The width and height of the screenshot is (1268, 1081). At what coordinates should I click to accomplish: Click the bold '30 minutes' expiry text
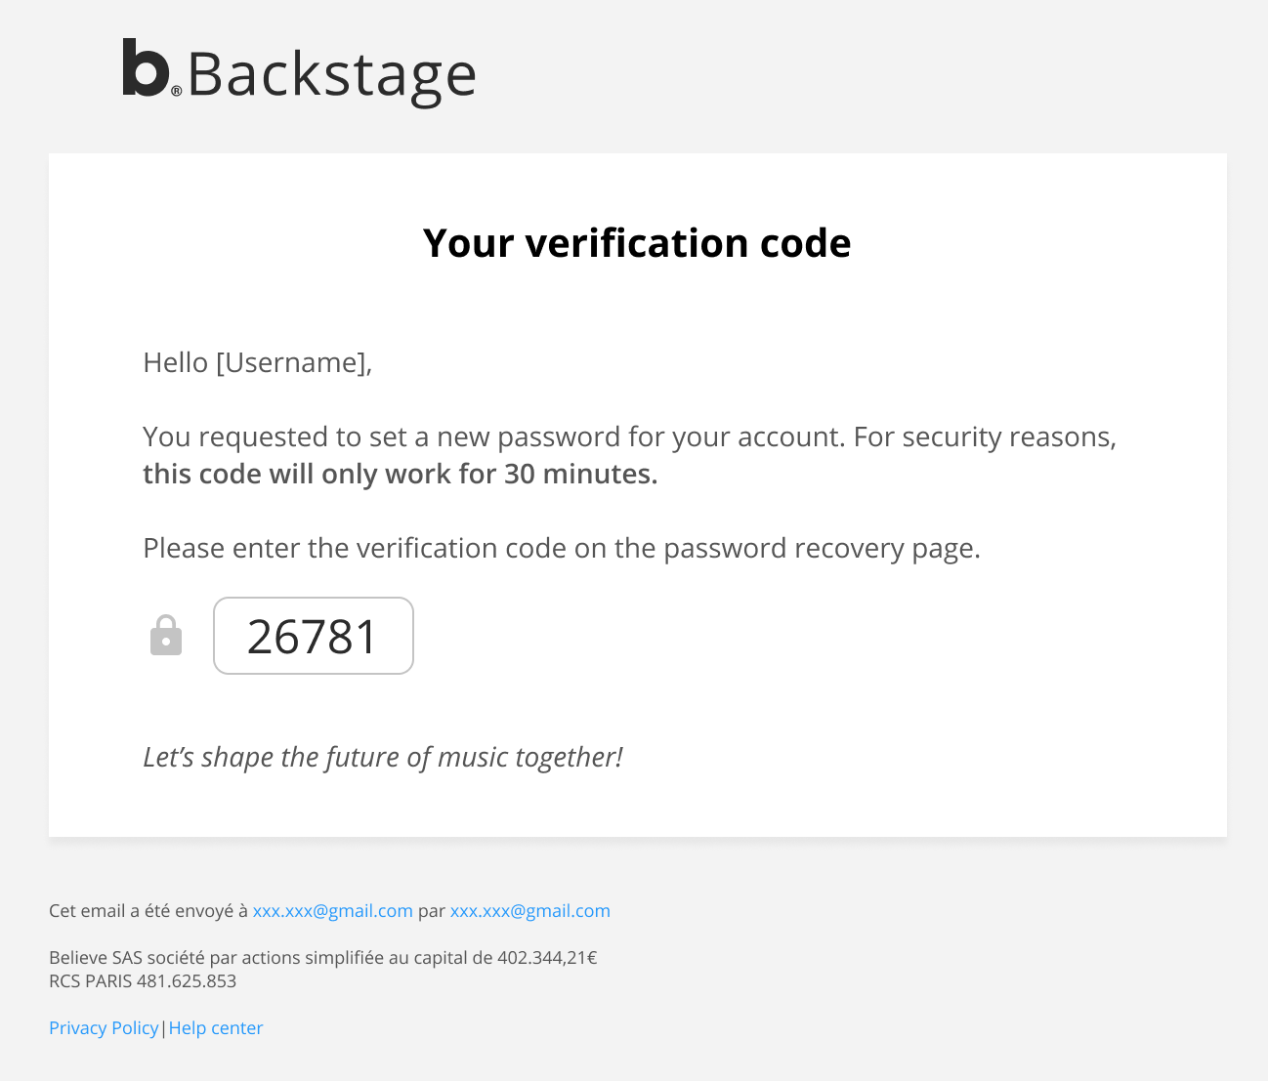click(x=579, y=474)
